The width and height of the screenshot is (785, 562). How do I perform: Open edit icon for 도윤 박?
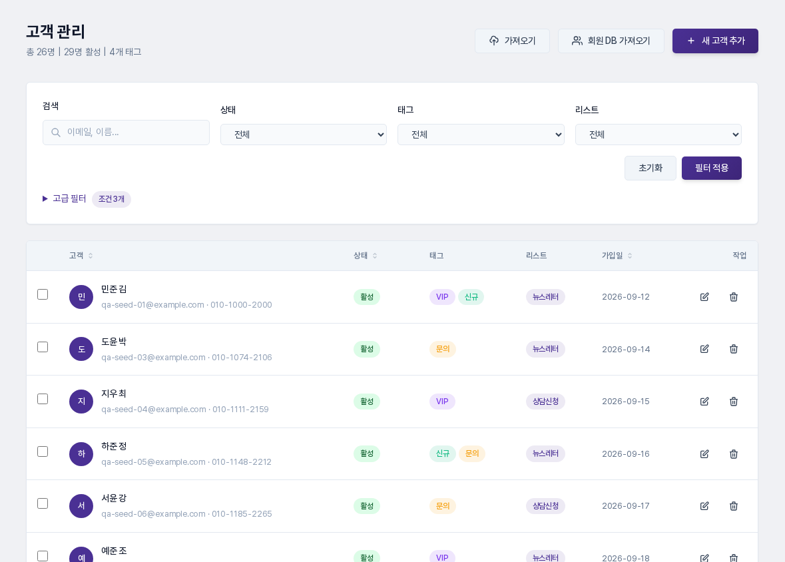704,349
